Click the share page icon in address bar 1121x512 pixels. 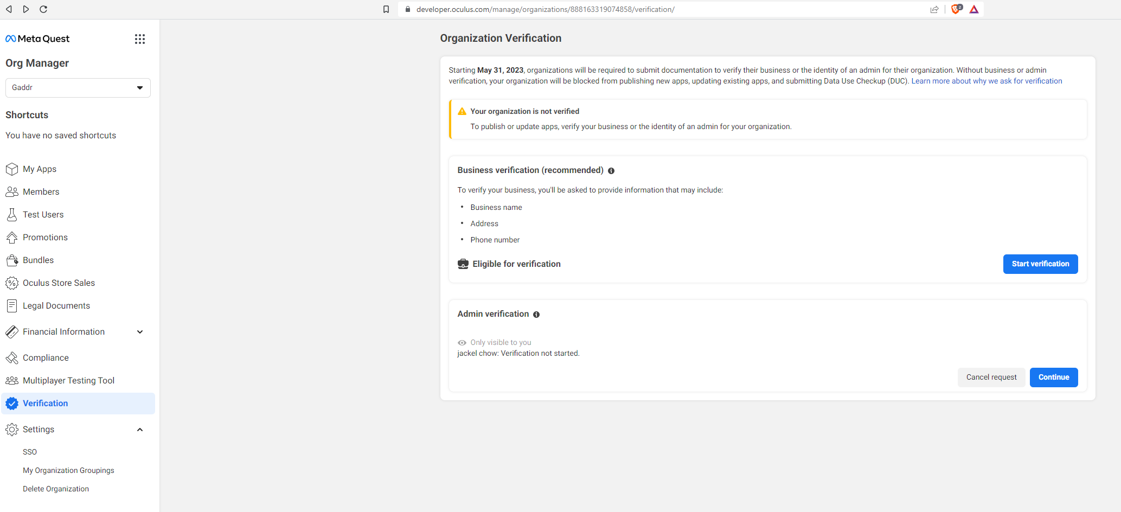tap(934, 9)
